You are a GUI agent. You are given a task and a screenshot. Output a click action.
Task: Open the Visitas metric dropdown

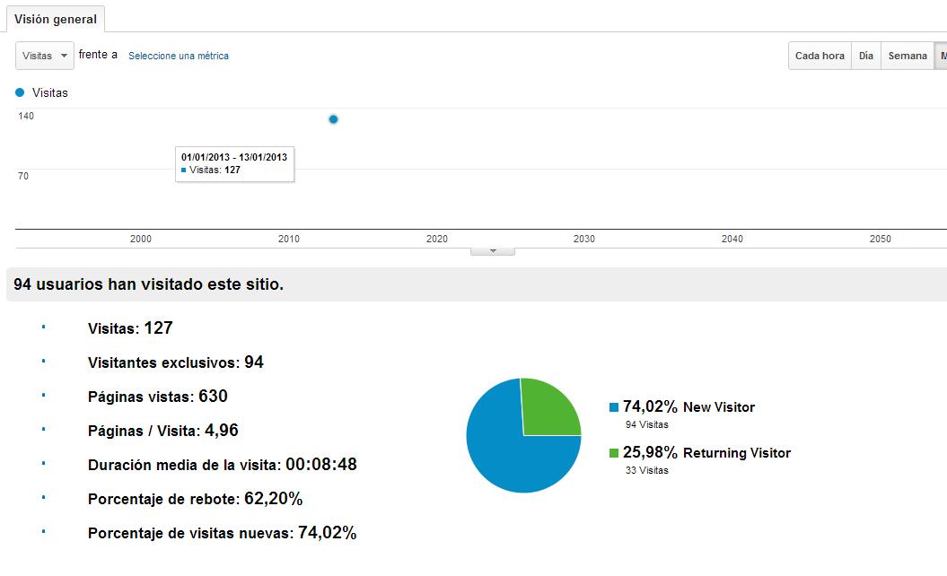tap(45, 56)
